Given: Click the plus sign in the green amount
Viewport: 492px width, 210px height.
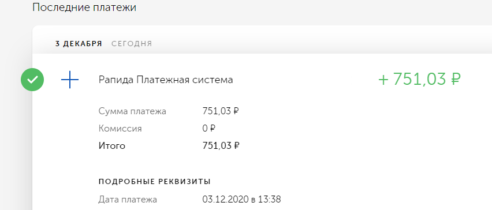Looking at the screenshot, I should [x=383, y=80].
